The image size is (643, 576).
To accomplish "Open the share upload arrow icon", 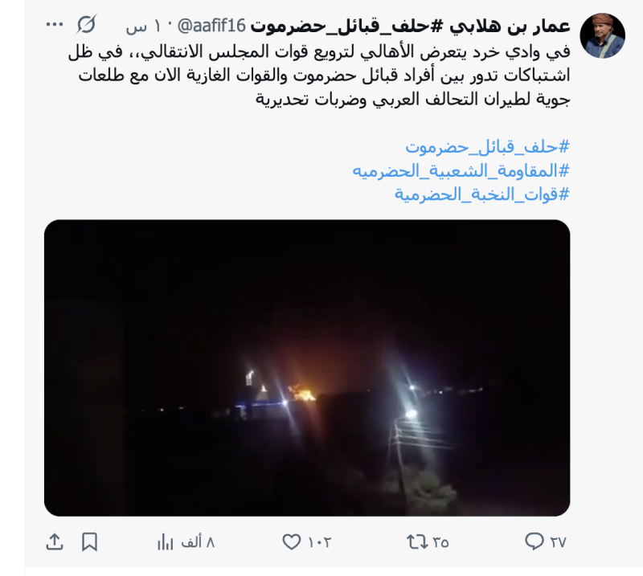I will pos(55,541).
